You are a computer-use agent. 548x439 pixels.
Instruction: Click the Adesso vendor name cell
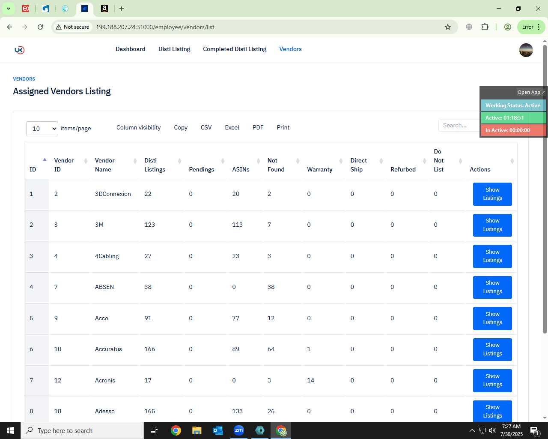(x=105, y=411)
